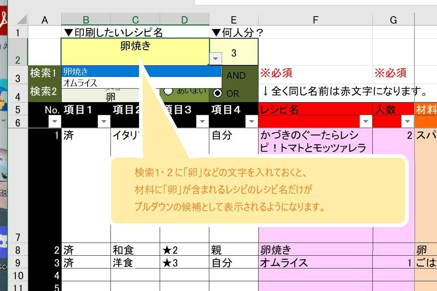Viewport: 437px width, 291px height.
Task: Select column D header
Action: pos(184,20)
